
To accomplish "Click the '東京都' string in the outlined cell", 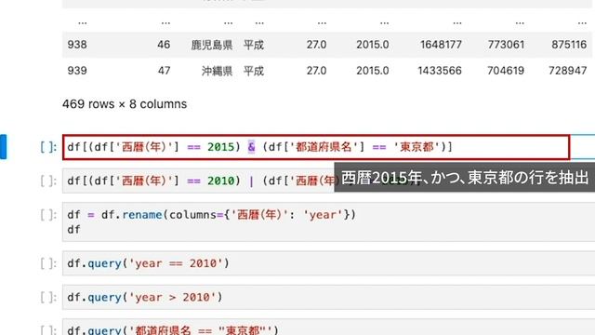I will tap(416, 147).
